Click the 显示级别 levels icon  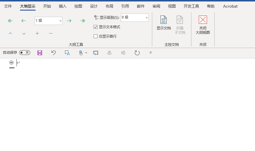pyautogui.click(x=97, y=18)
